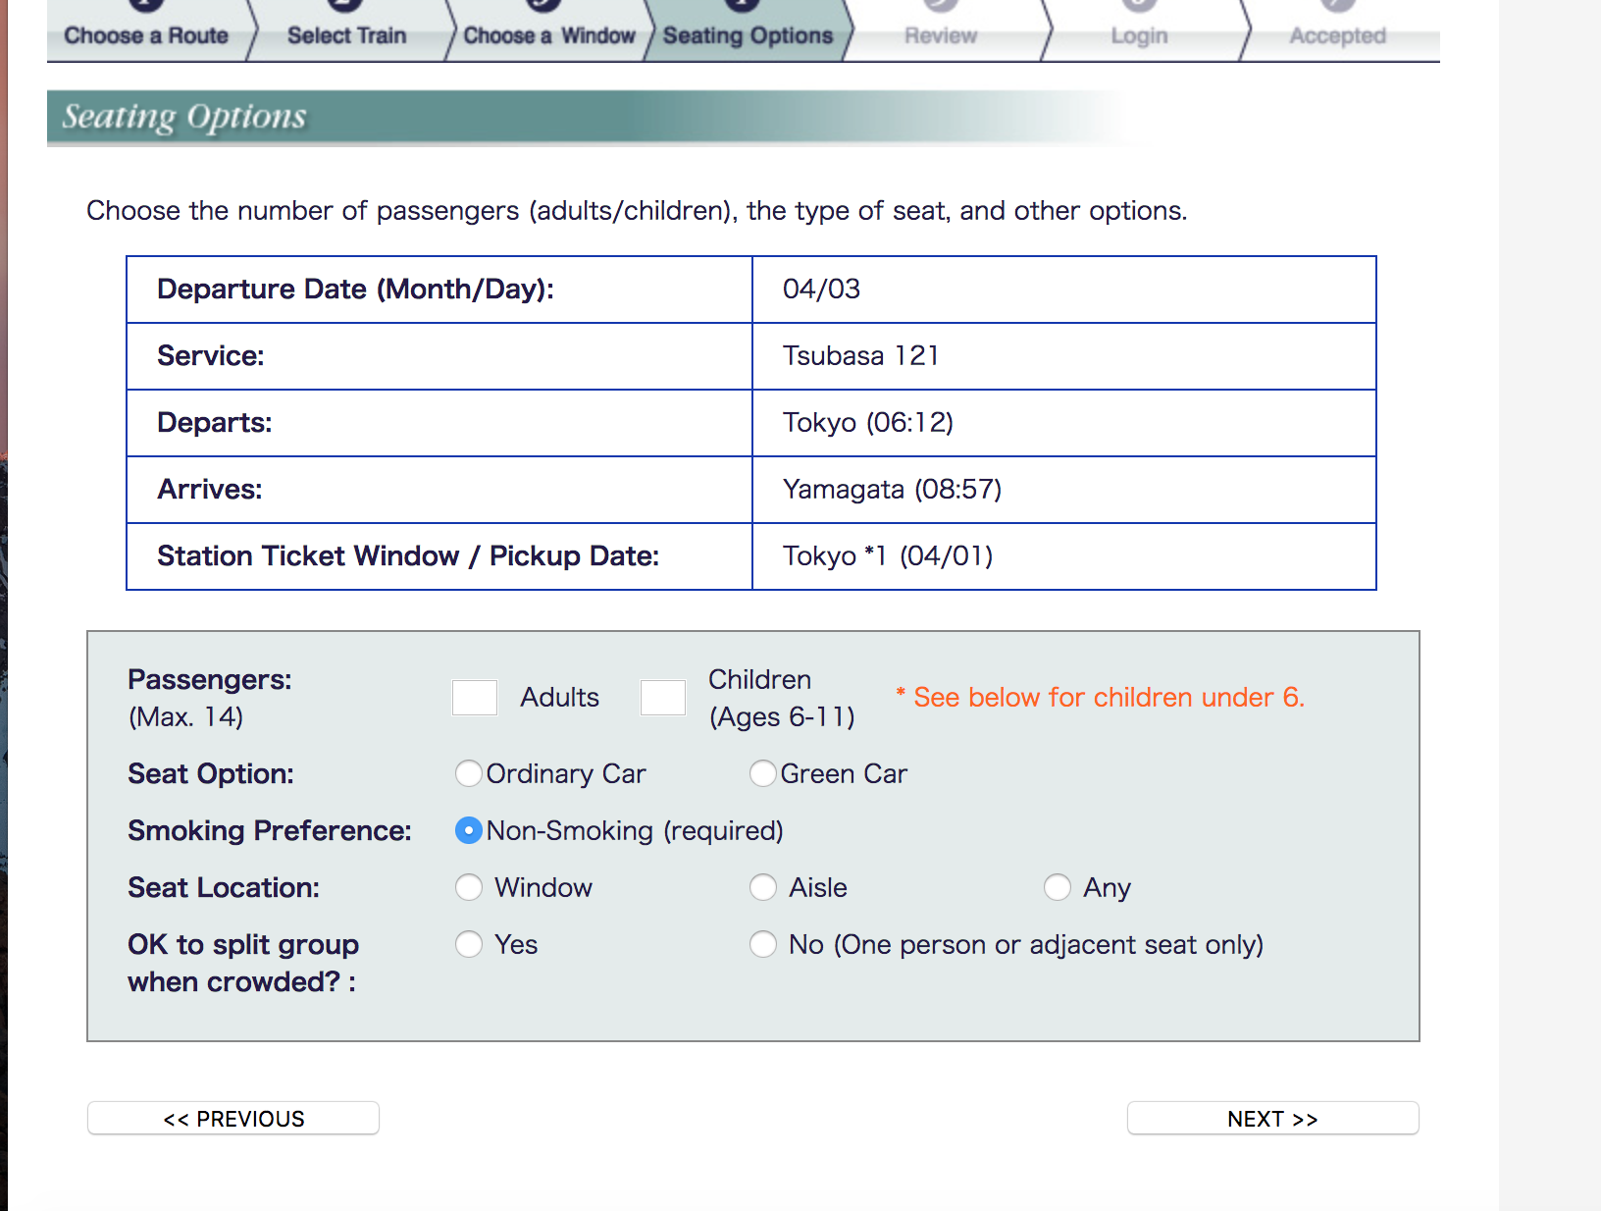Go back with << PREVIOUS button
This screenshot has width=1601, height=1211.
point(233,1118)
